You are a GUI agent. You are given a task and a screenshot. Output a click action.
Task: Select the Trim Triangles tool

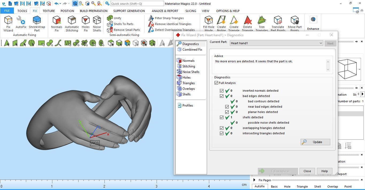coord(262,24)
